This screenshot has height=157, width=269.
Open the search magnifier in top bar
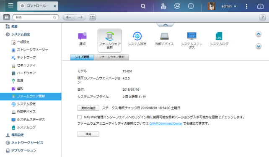(x=143, y=6)
